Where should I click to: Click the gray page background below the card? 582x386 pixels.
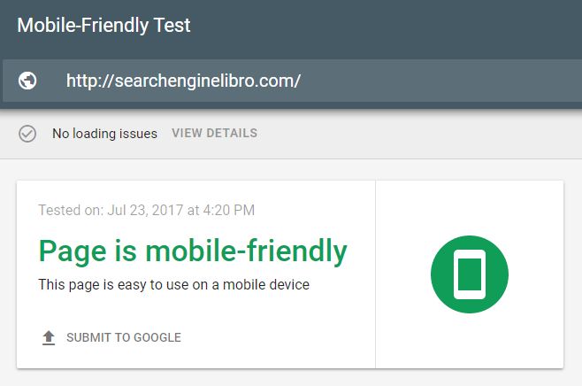(291, 378)
